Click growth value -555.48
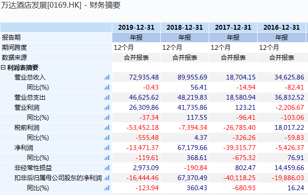The height and width of the screenshot is (195, 308). [147, 138]
